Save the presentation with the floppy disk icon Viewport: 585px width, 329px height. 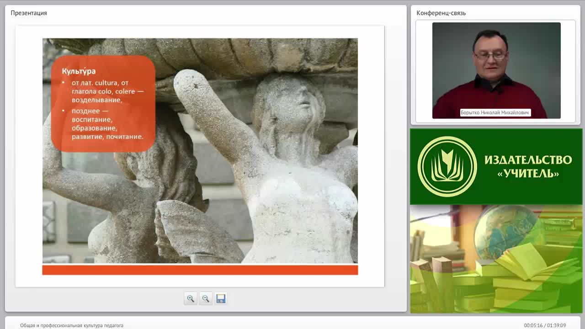(x=221, y=298)
